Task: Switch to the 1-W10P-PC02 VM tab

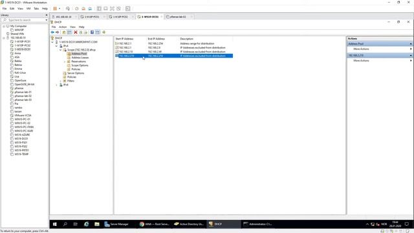Action: click(120, 17)
